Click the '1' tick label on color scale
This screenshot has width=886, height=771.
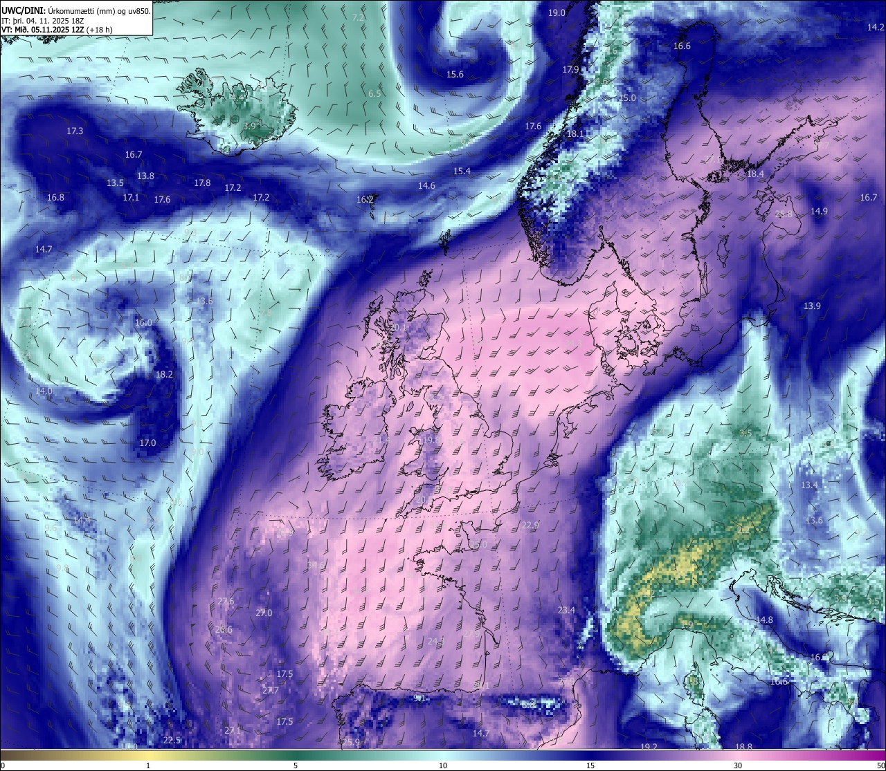(148, 765)
